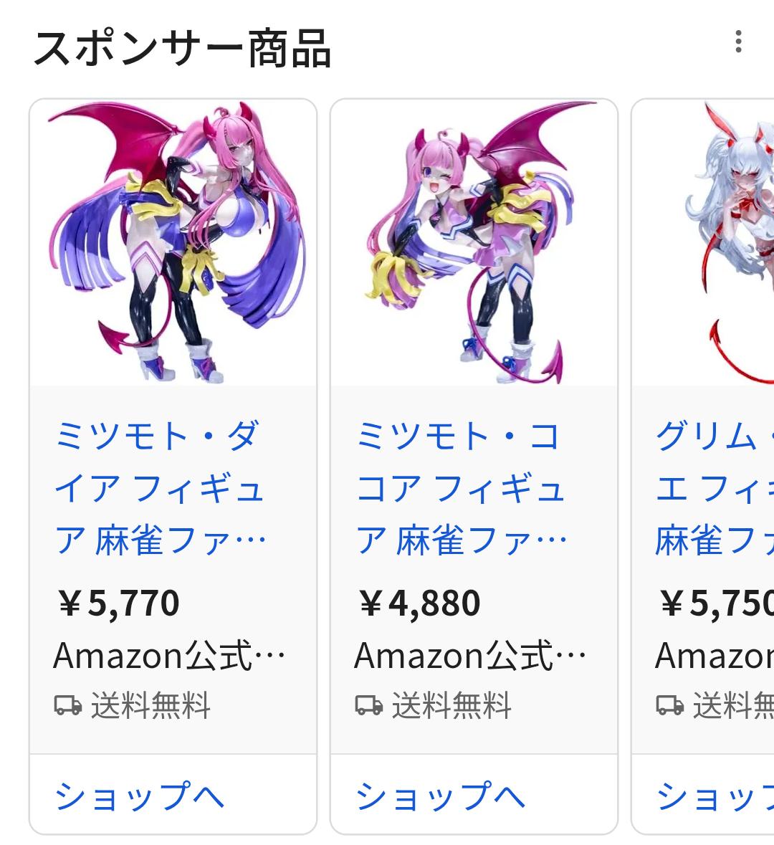Click the delivery truck icon on first card
The height and width of the screenshot is (845, 774).
tap(68, 705)
